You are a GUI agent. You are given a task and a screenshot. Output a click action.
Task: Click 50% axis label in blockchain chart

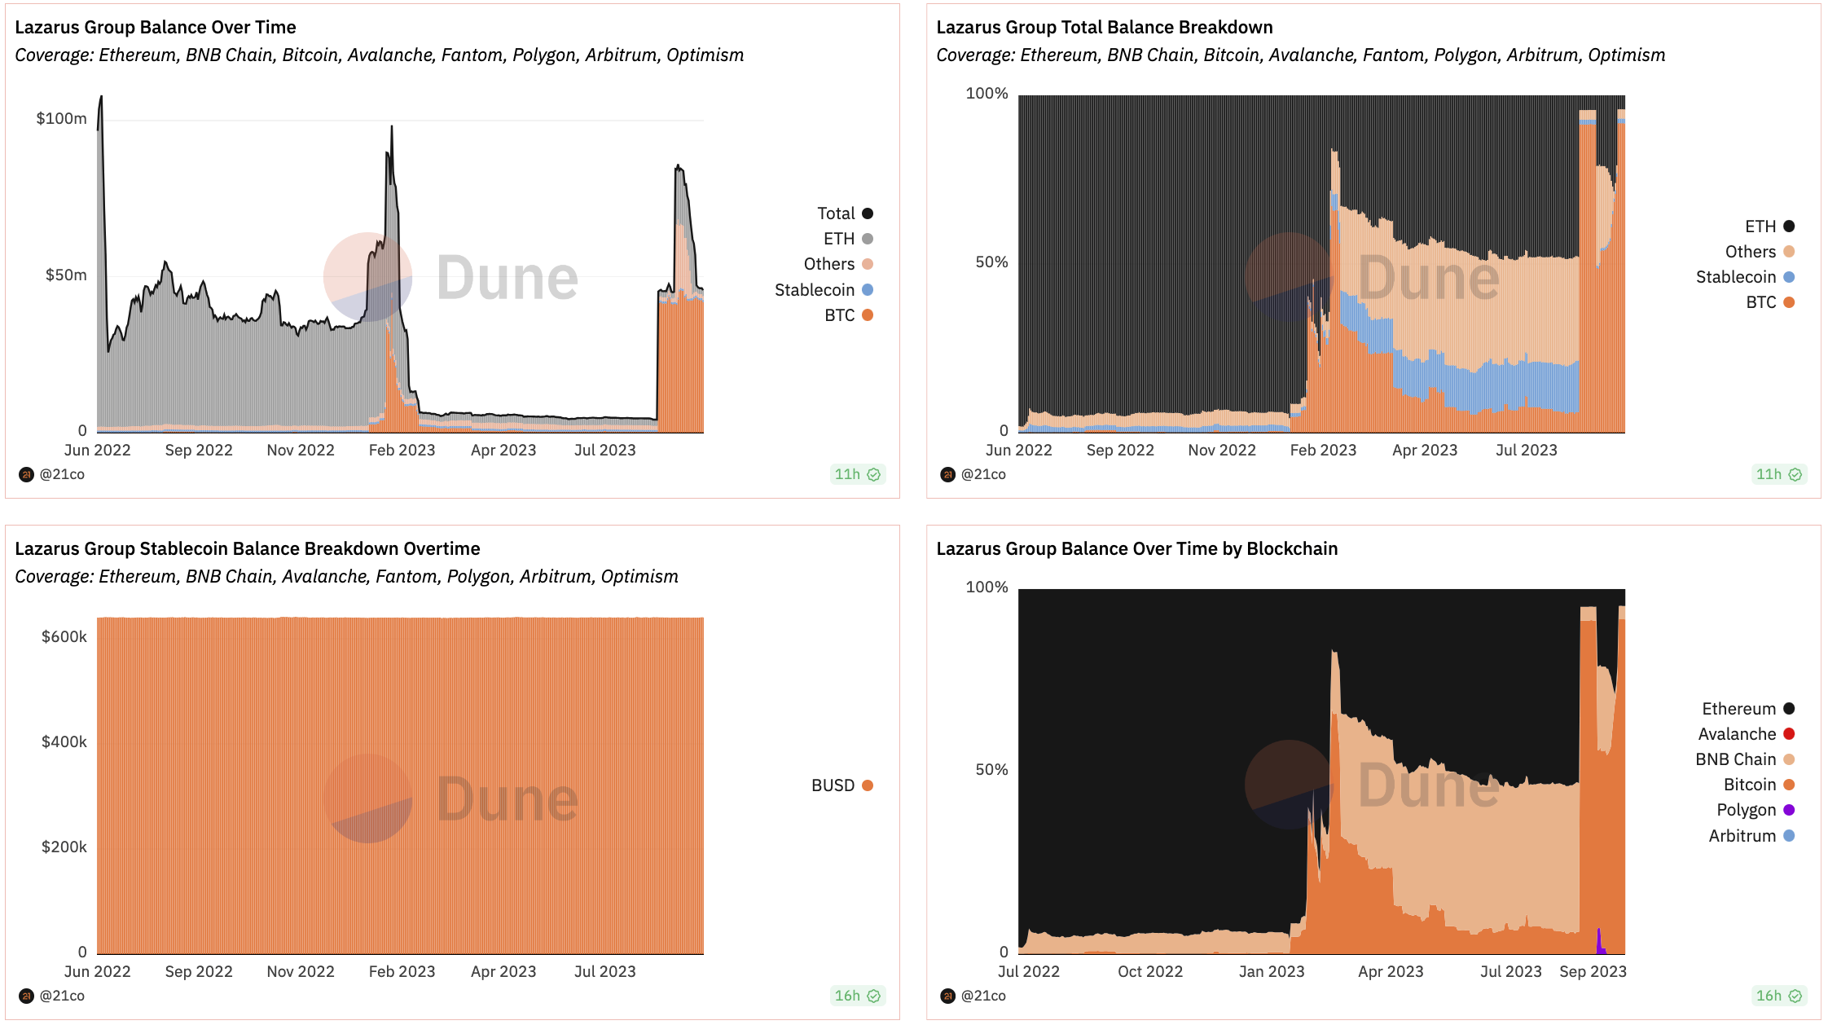[992, 769]
